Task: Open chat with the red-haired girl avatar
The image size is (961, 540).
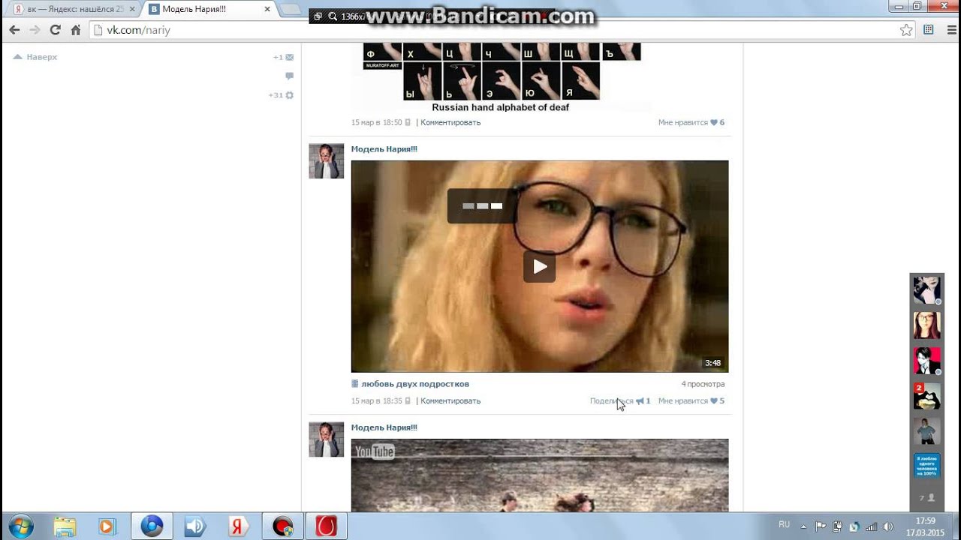Action: pyautogui.click(x=926, y=325)
